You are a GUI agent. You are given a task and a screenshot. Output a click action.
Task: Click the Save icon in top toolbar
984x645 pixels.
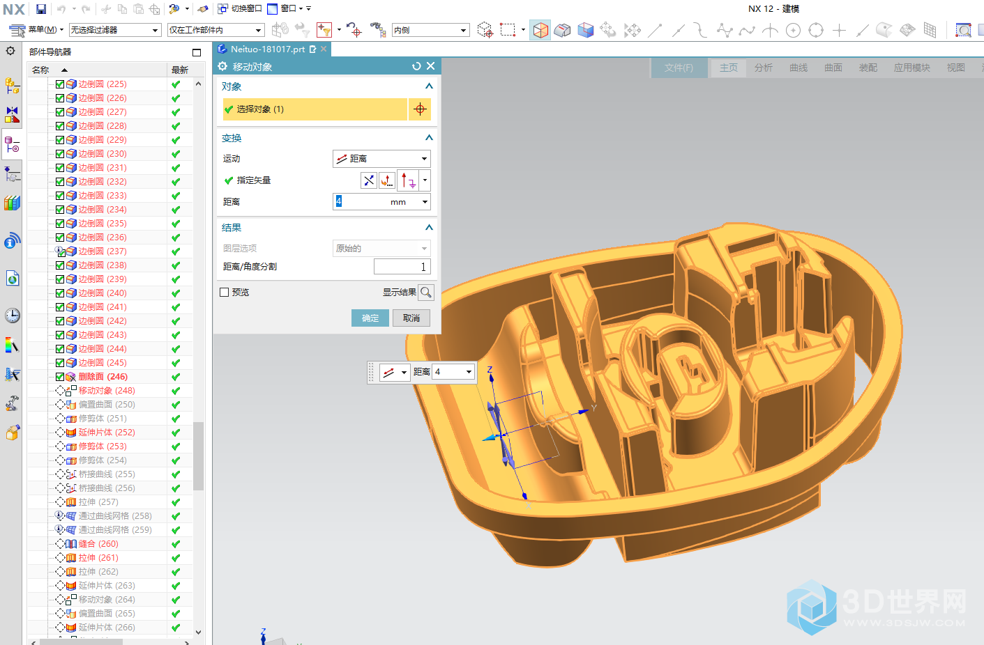41,9
